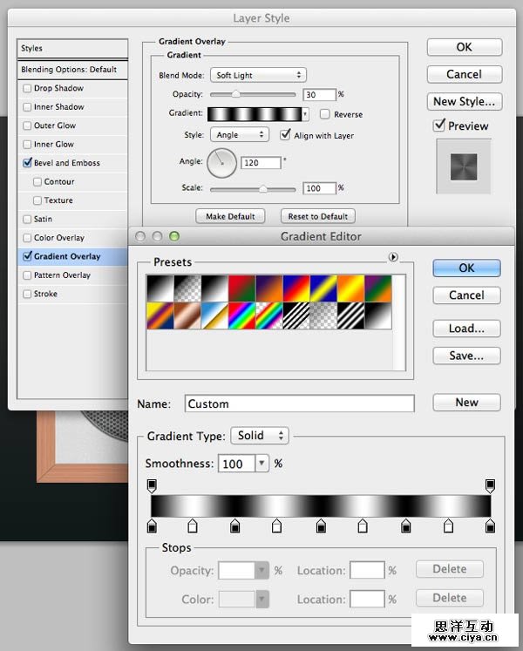Screen dimensions: 523x651
Task: Click the gradient Name text field
Action: [x=299, y=403]
